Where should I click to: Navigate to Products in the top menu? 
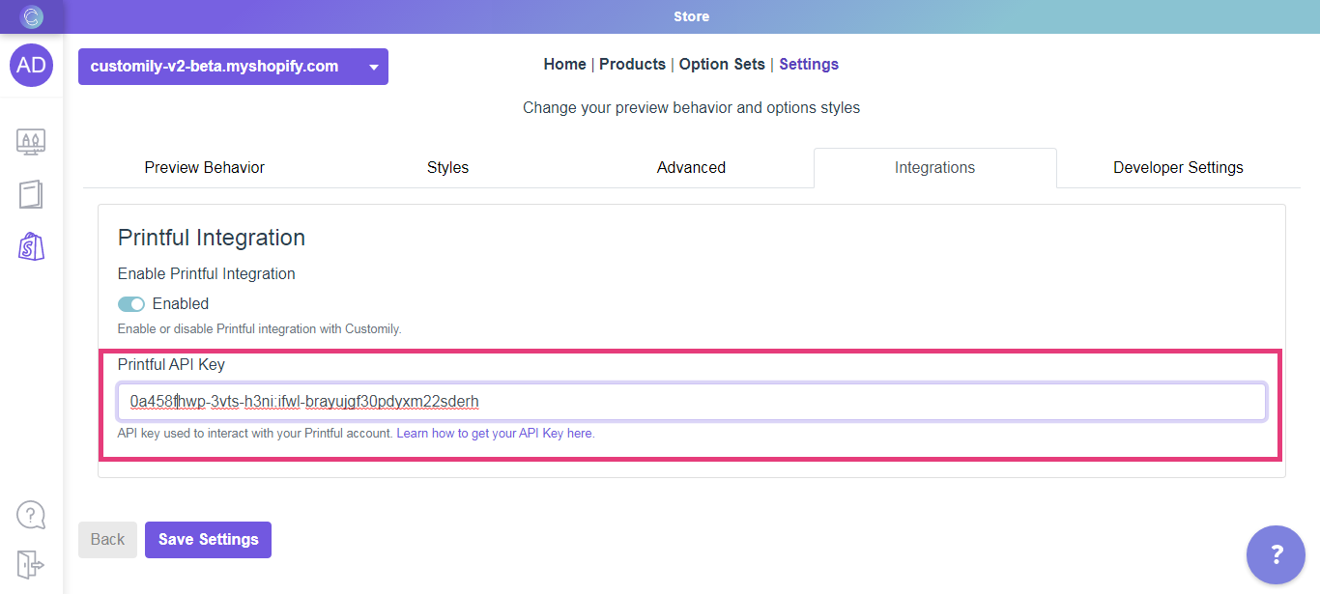pos(632,65)
